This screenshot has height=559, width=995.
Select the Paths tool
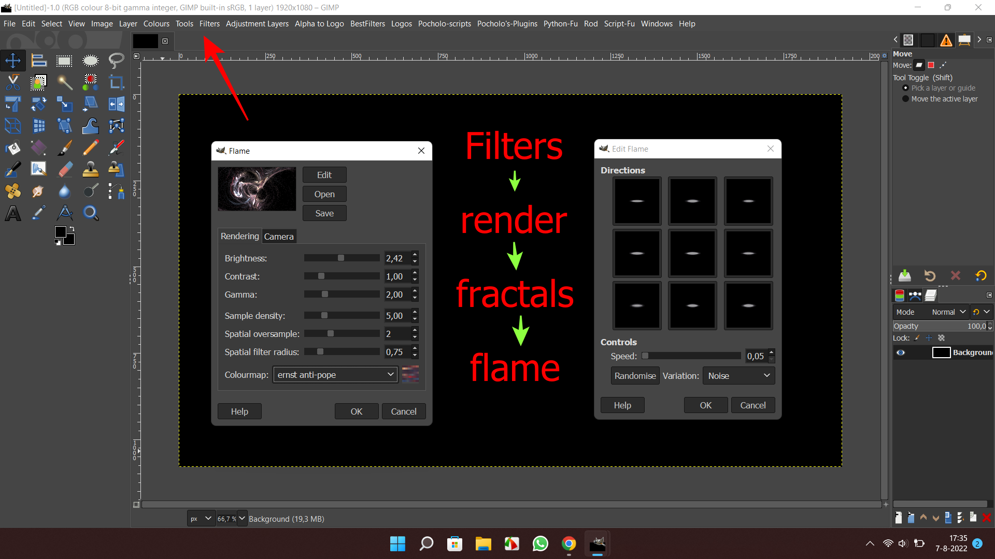coord(117,192)
